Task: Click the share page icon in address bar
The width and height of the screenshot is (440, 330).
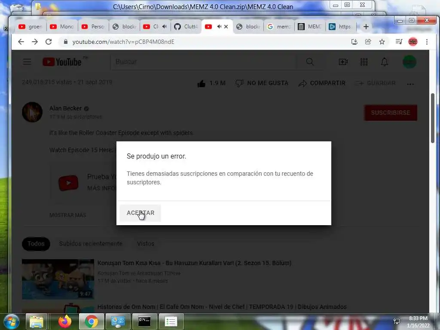Action: pyautogui.click(x=368, y=42)
